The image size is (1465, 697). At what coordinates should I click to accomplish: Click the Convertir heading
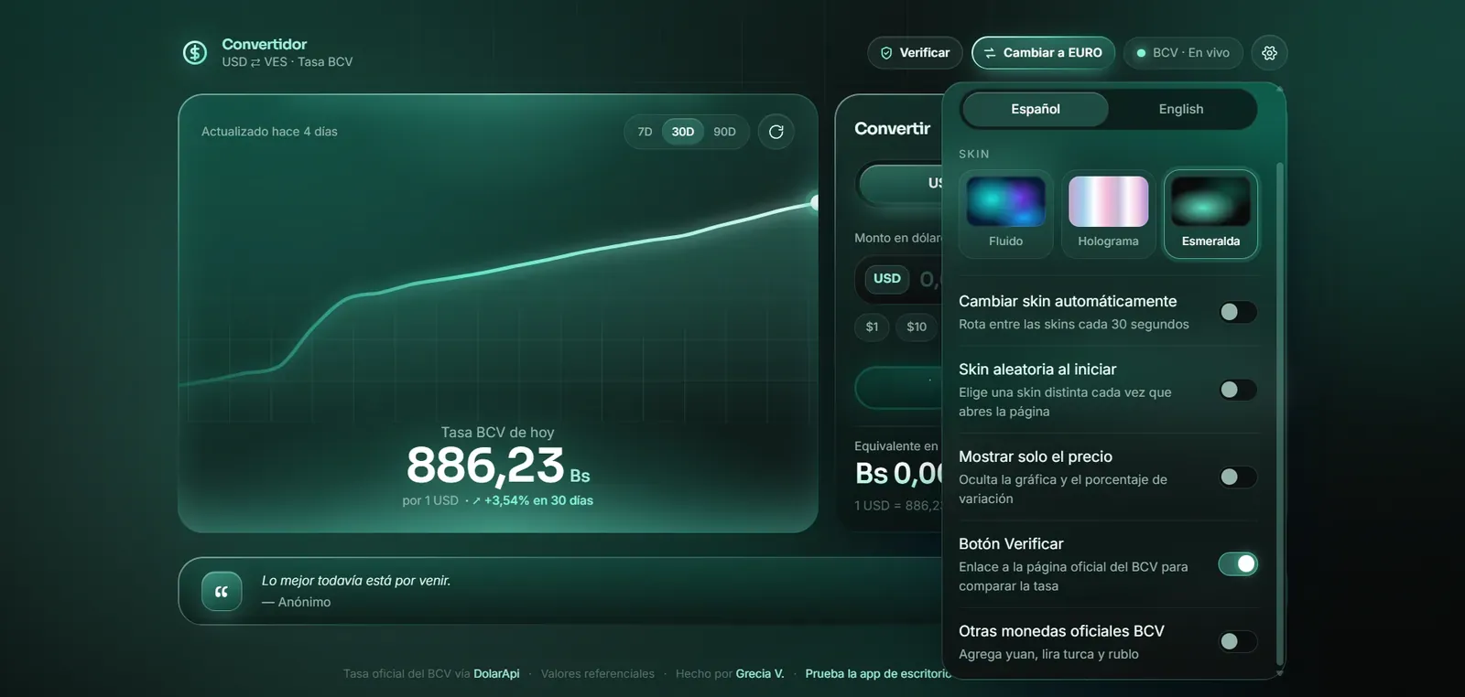click(x=892, y=129)
